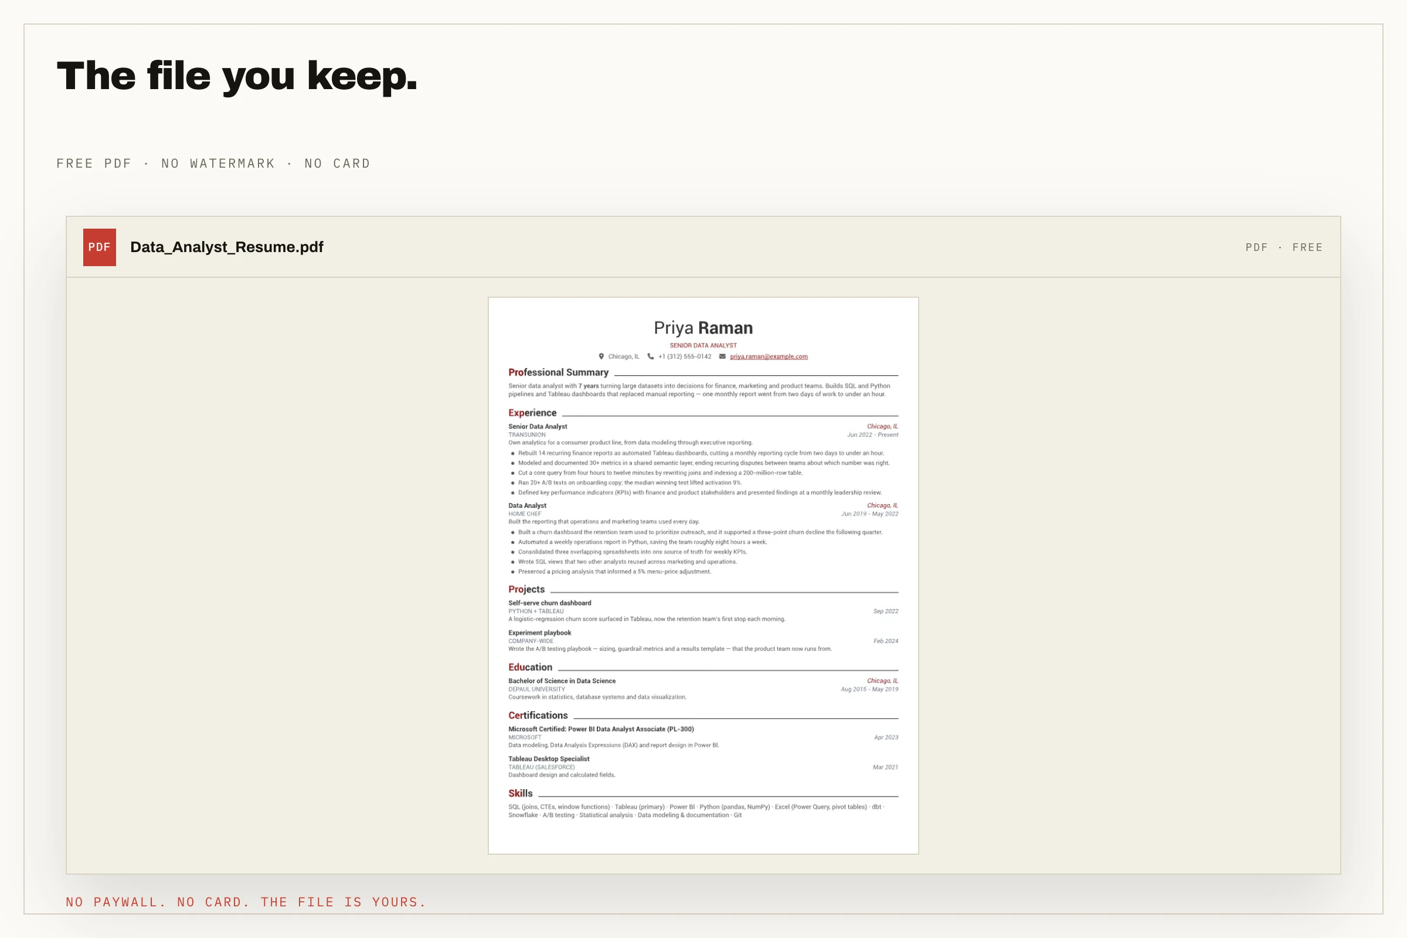Click the "Experience" section heading
Screen dimensions: 1407x938
[x=532, y=413]
